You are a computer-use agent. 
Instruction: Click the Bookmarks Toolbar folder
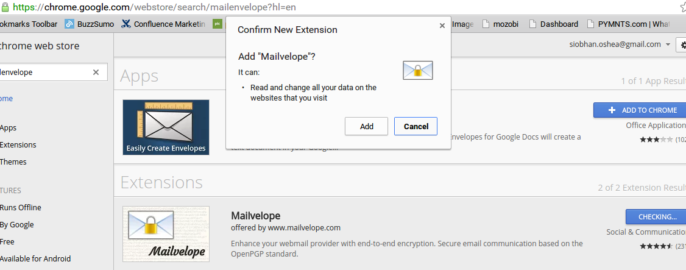click(x=29, y=24)
